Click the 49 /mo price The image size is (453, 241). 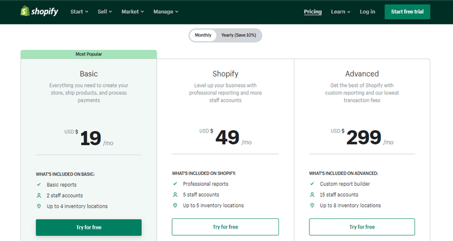tap(225, 137)
